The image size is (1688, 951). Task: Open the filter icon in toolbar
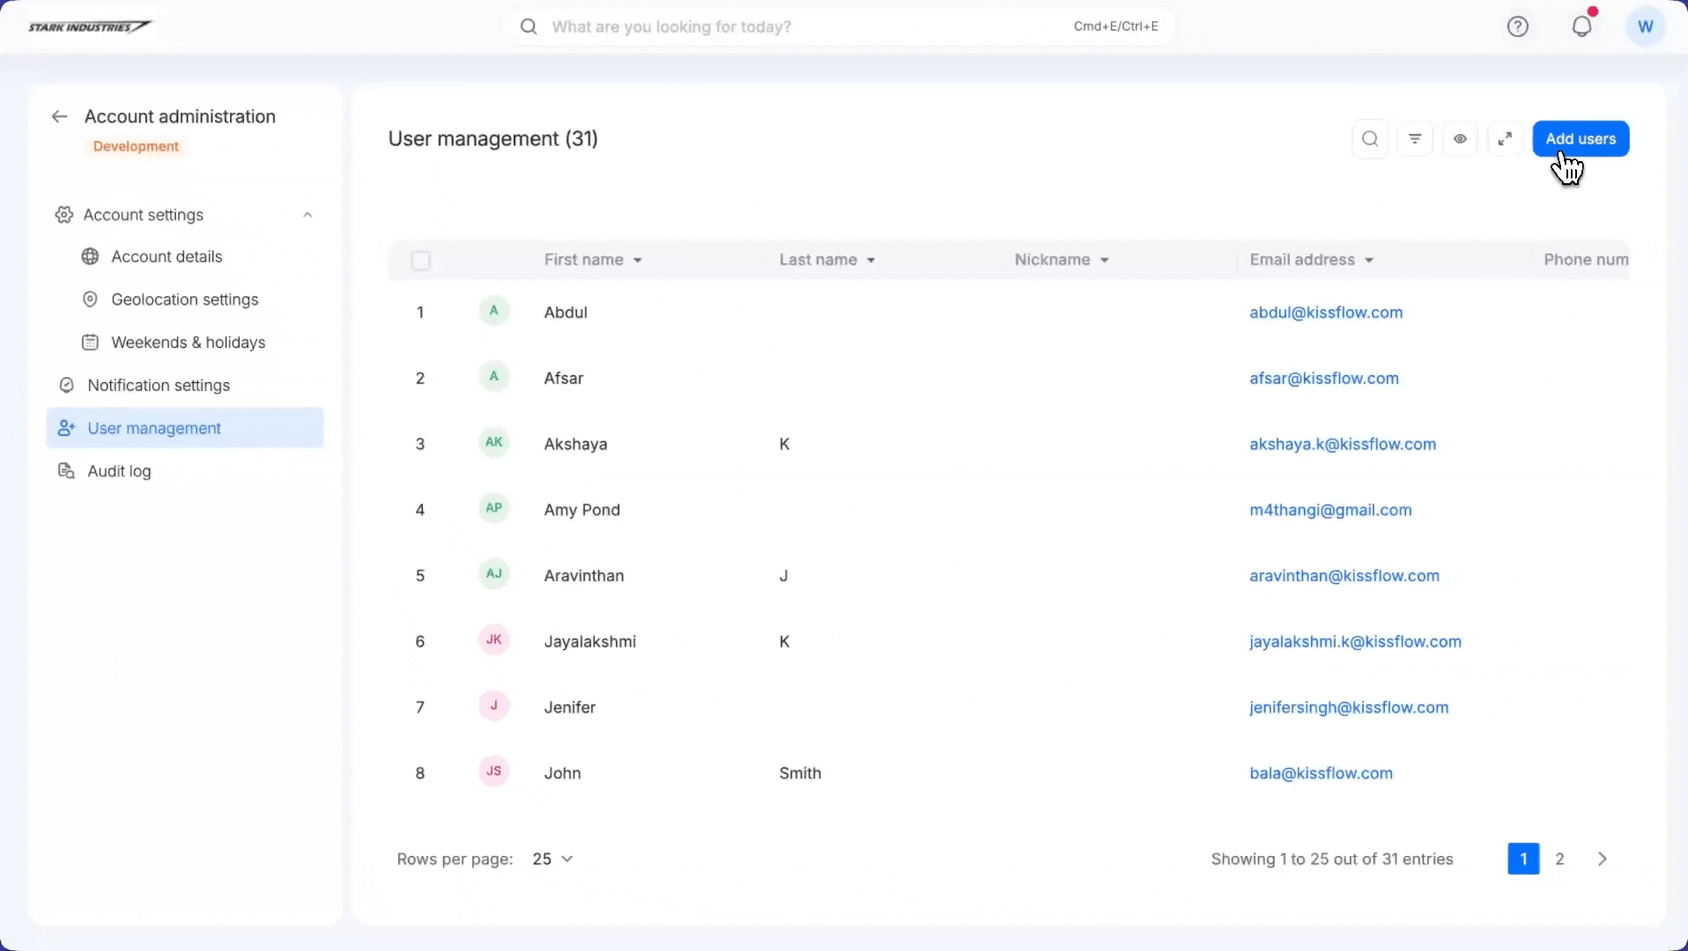[x=1415, y=139]
